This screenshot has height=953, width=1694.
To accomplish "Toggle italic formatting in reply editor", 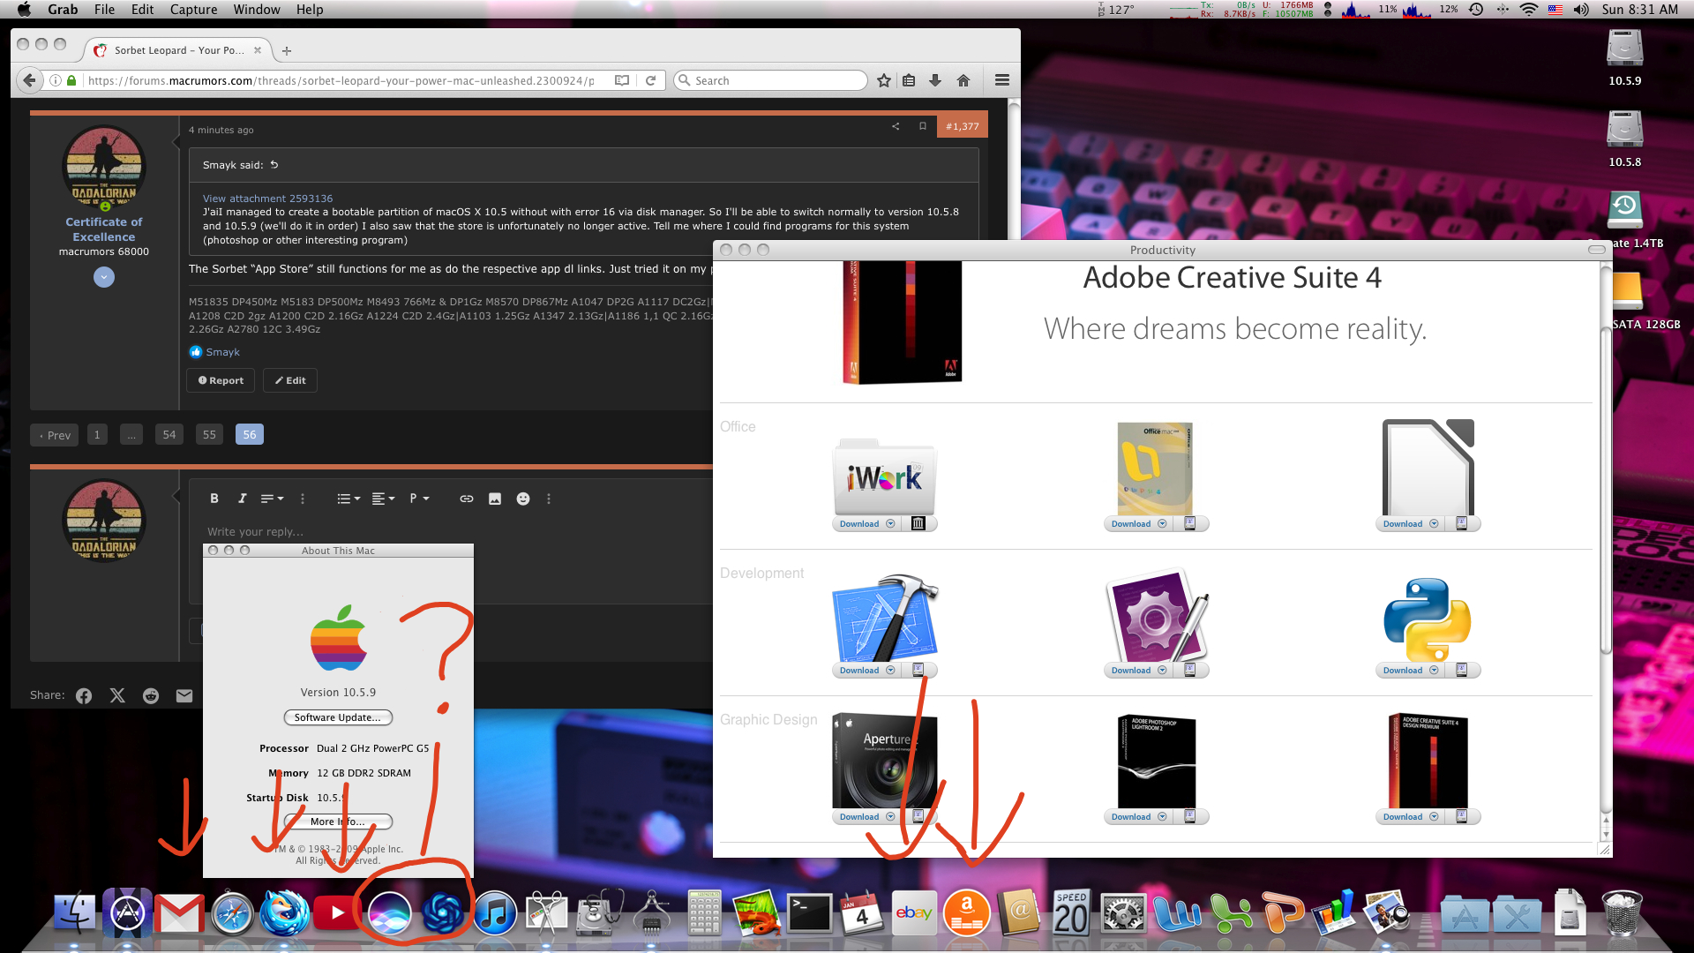I will (242, 499).
